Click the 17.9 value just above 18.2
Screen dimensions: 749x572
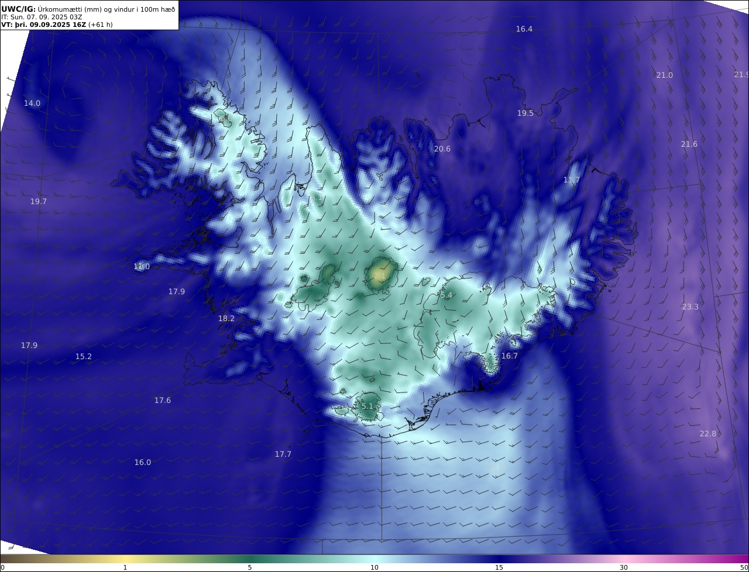click(177, 292)
